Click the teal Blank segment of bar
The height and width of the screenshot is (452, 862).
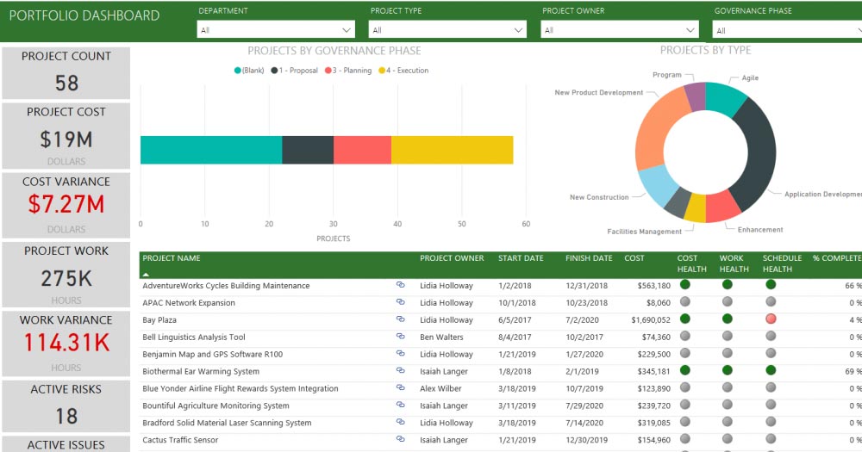coord(211,150)
